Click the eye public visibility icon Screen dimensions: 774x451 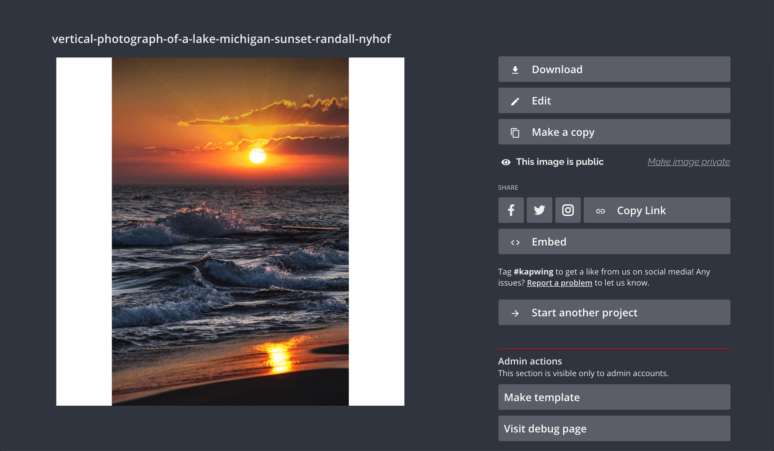[x=505, y=162]
